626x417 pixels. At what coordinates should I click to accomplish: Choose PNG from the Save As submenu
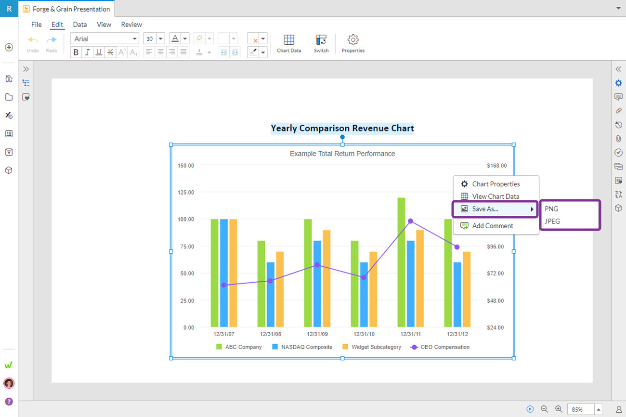click(x=551, y=208)
